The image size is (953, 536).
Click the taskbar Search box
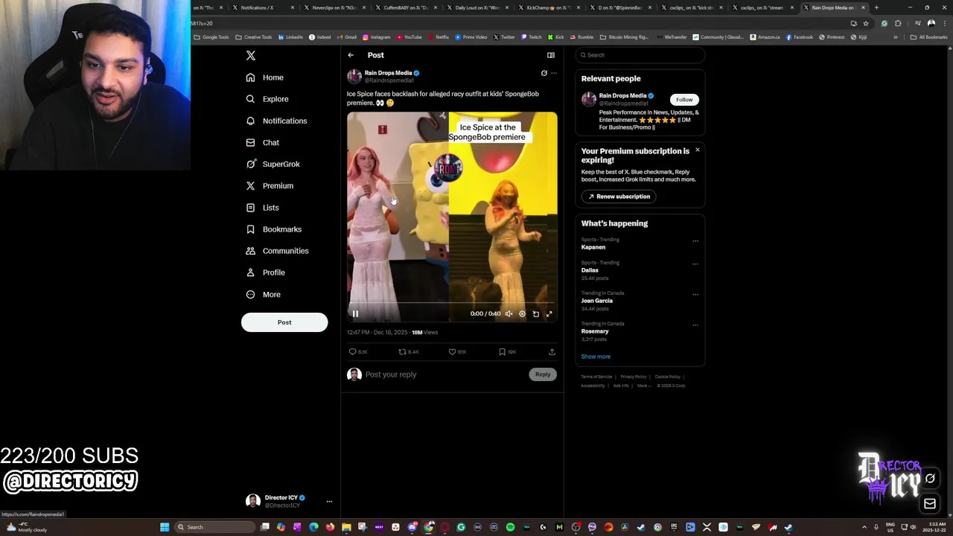[215, 527]
